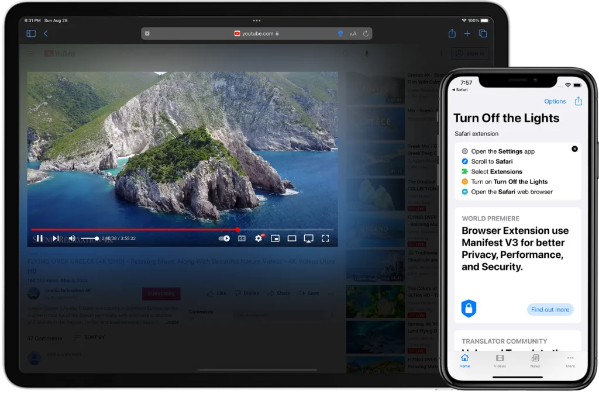Image resolution: width=599 pixels, height=394 pixels.
Task: Expand the description with ...more
Action: click(171, 322)
